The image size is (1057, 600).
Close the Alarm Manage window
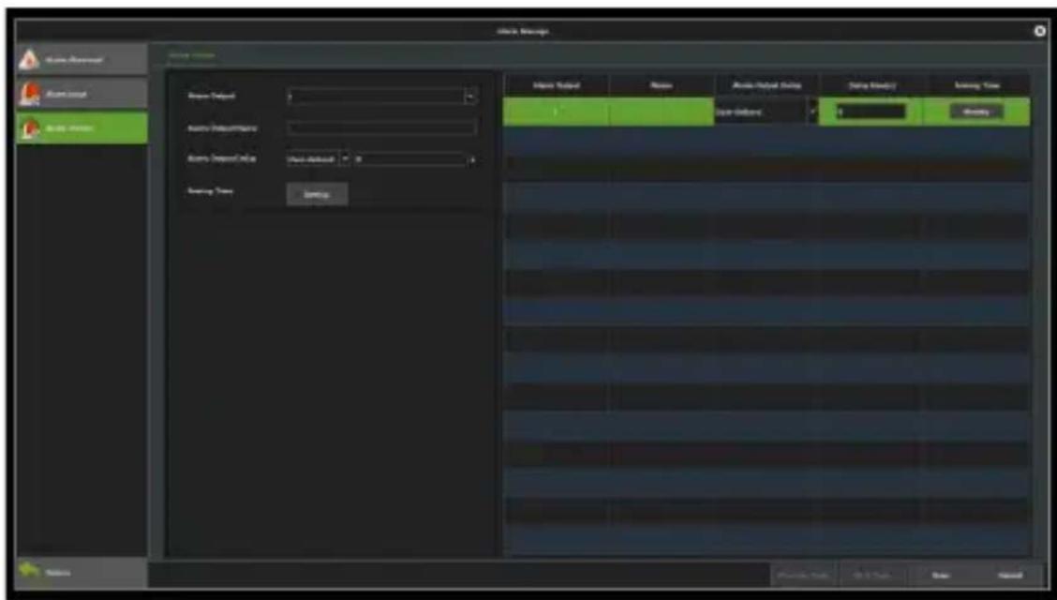pyautogui.click(x=1040, y=31)
